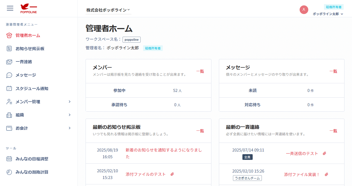Open the paperclip attachment beside 一斉送信のテスト
Screen dimensions: 352x186
pos(324,153)
